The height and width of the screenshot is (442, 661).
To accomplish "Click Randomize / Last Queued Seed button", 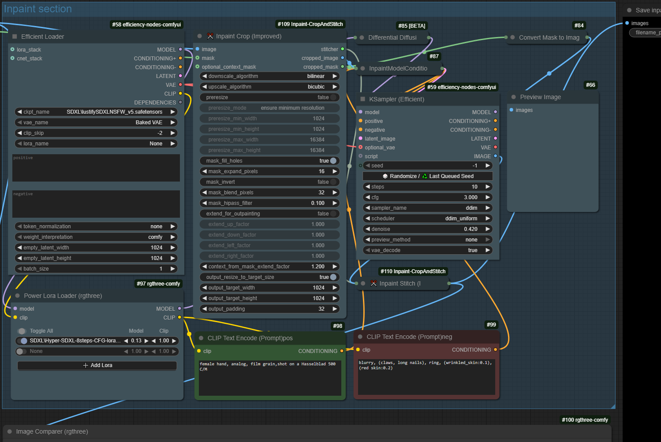I will tap(428, 176).
